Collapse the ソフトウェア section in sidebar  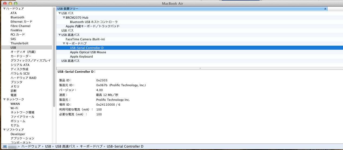tap(4, 130)
